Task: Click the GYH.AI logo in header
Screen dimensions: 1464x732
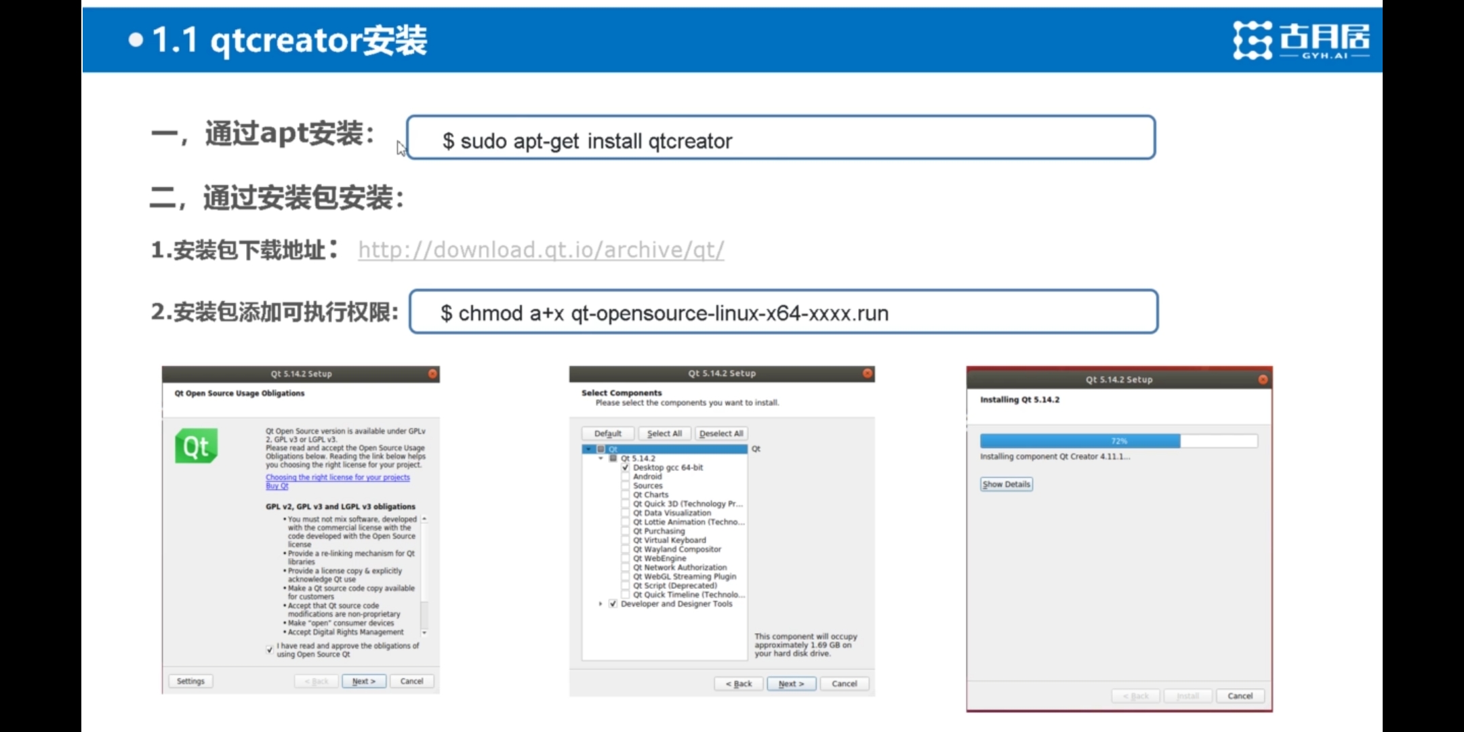Action: pyautogui.click(x=1300, y=40)
